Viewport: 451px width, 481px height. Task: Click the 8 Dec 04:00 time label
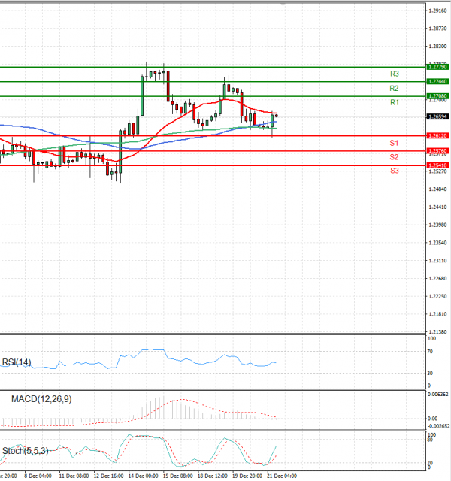click(38, 476)
